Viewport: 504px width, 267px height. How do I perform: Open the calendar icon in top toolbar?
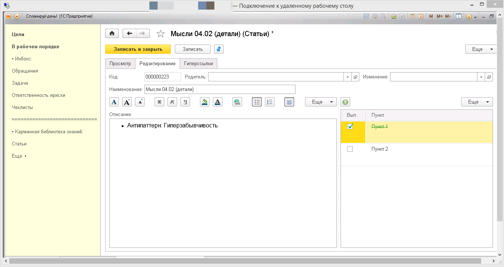pyautogui.click(x=420, y=16)
